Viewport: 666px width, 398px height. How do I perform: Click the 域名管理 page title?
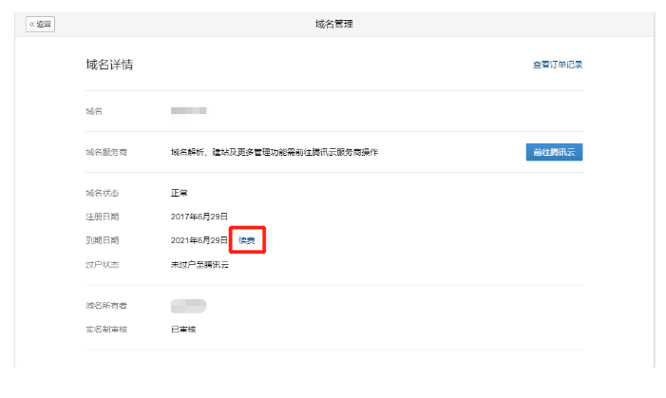(x=333, y=24)
